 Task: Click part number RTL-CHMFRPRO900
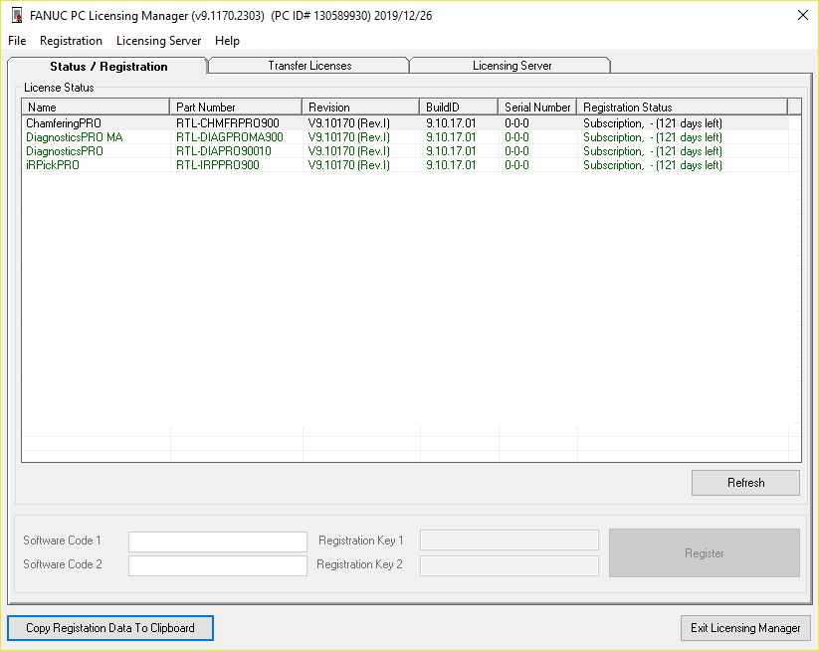tap(227, 123)
